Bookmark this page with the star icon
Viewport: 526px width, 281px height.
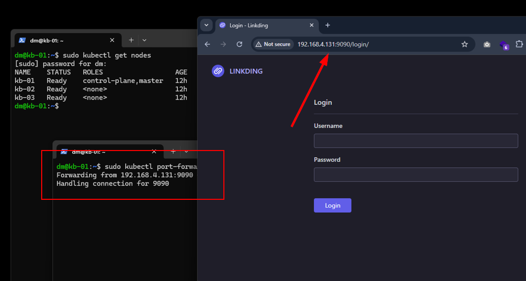point(465,44)
